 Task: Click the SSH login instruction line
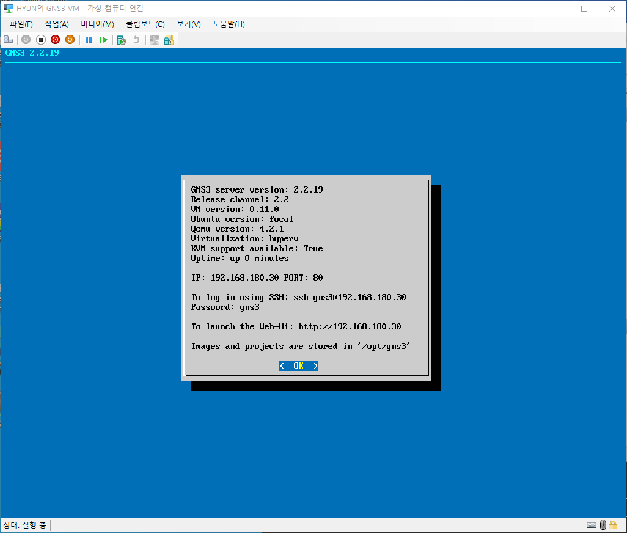point(298,298)
